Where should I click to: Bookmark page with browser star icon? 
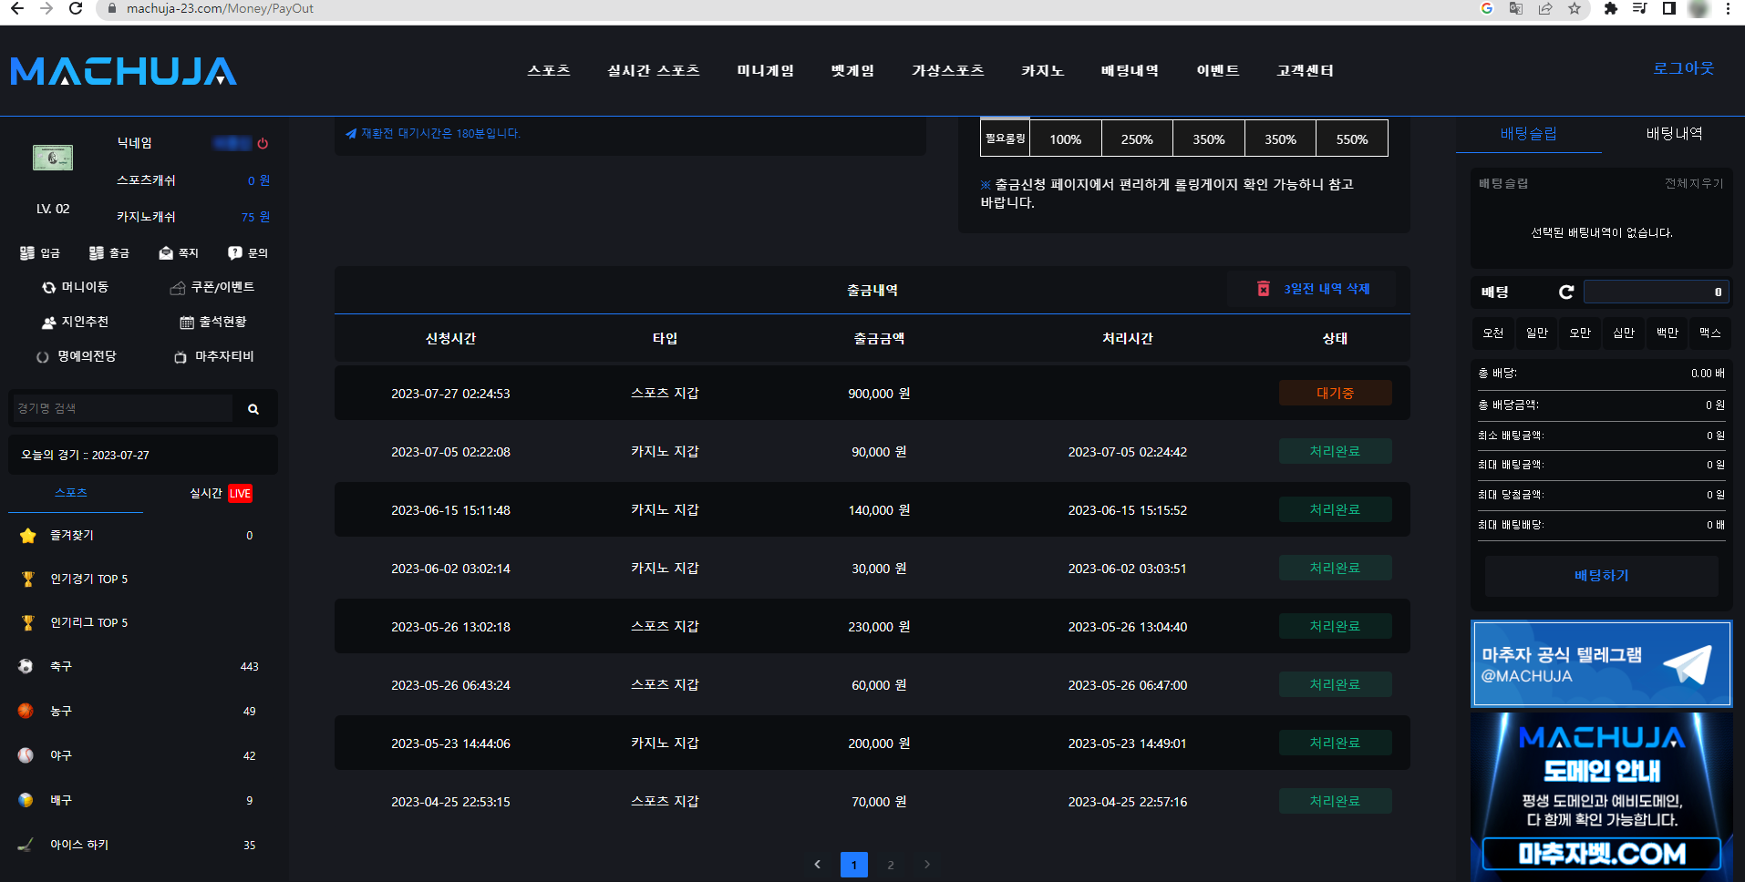click(1575, 9)
